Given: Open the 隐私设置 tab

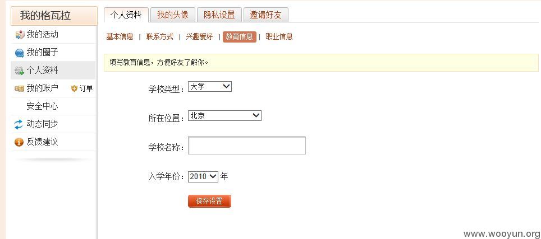Looking at the screenshot, I should tap(219, 15).
